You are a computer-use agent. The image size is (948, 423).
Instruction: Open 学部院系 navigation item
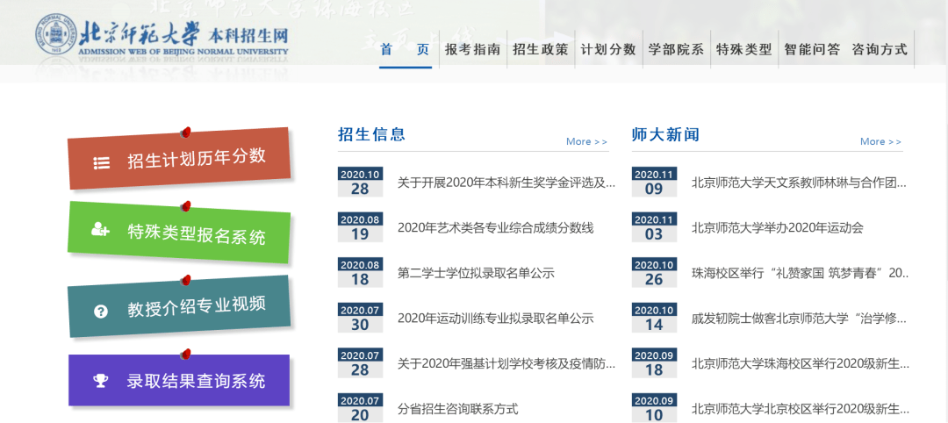(676, 49)
